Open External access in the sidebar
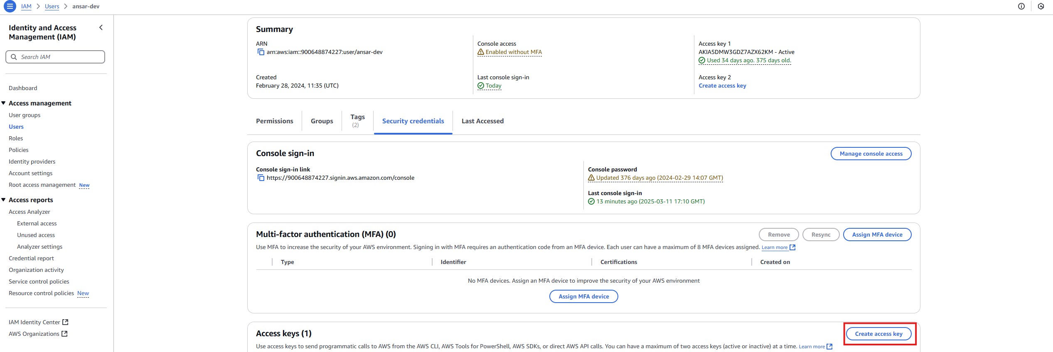The image size is (1053, 352). [x=37, y=223]
